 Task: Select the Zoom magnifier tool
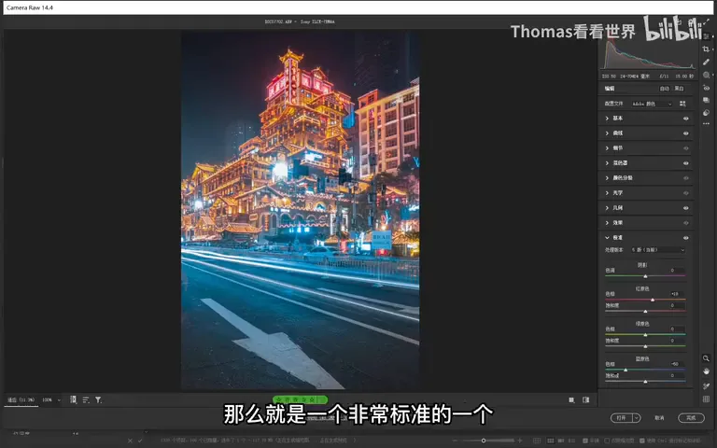[706, 358]
